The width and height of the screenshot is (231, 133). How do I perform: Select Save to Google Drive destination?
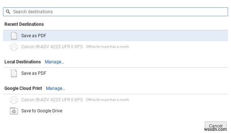tap(115, 111)
